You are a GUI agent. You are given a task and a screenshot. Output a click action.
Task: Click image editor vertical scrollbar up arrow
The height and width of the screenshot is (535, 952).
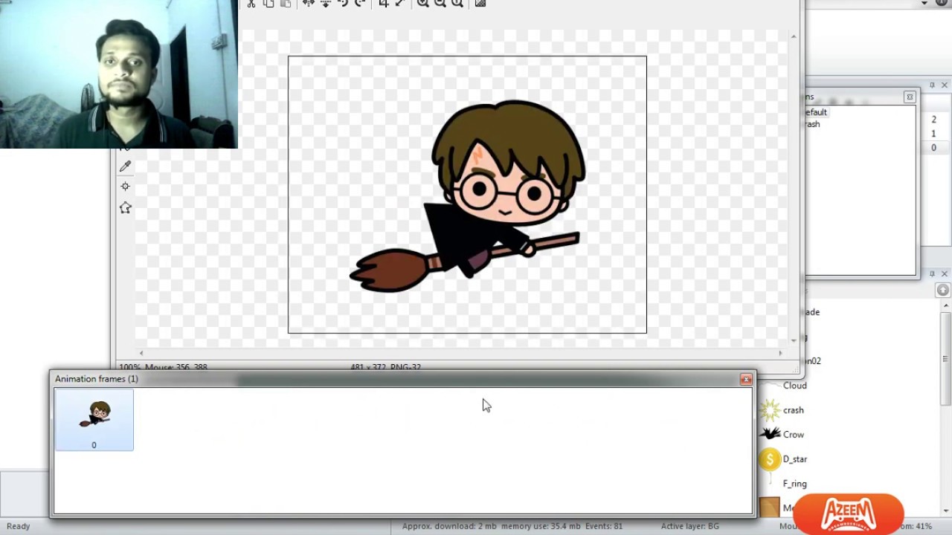(794, 36)
